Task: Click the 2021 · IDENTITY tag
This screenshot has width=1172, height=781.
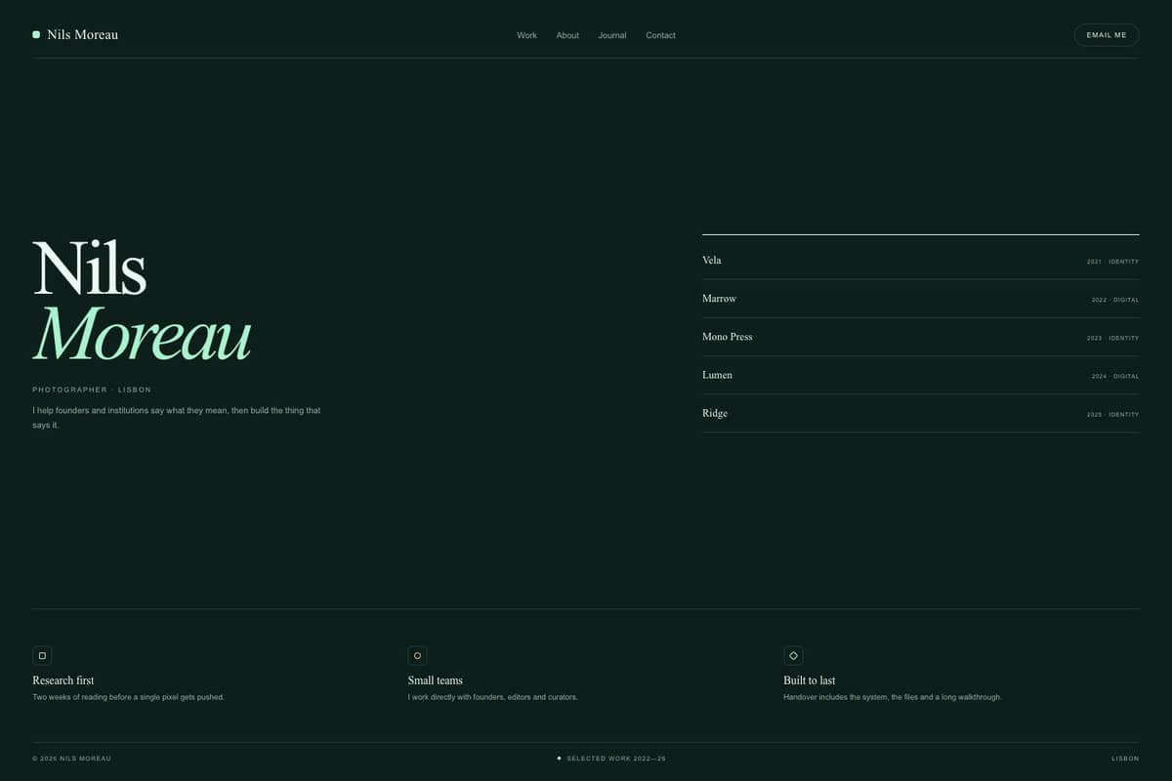Action: click(x=1112, y=262)
